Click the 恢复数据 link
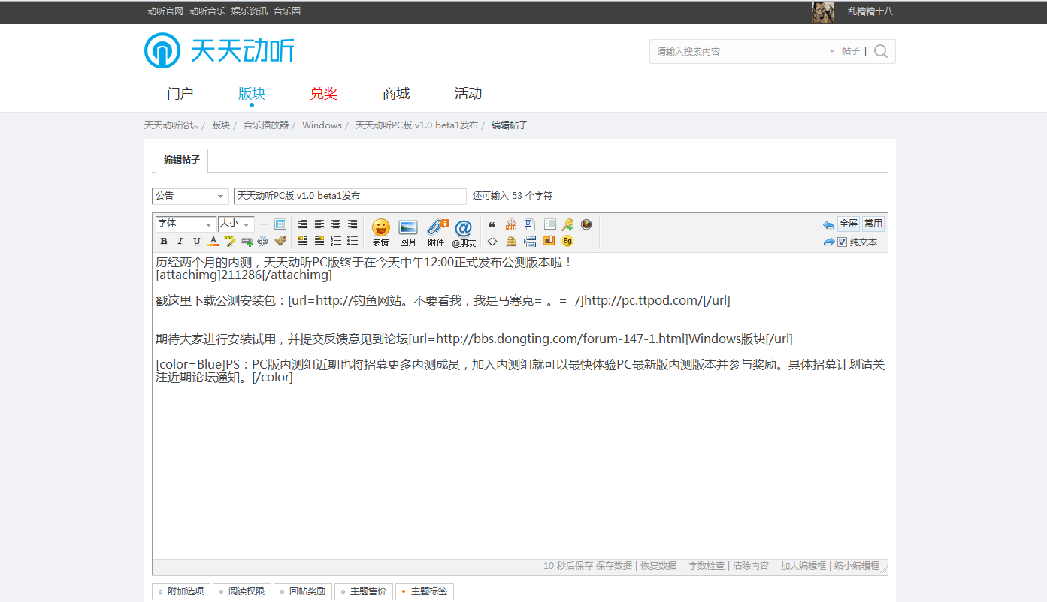The image size is (1047, 602). pyautogui.click(x=658, y=566)
